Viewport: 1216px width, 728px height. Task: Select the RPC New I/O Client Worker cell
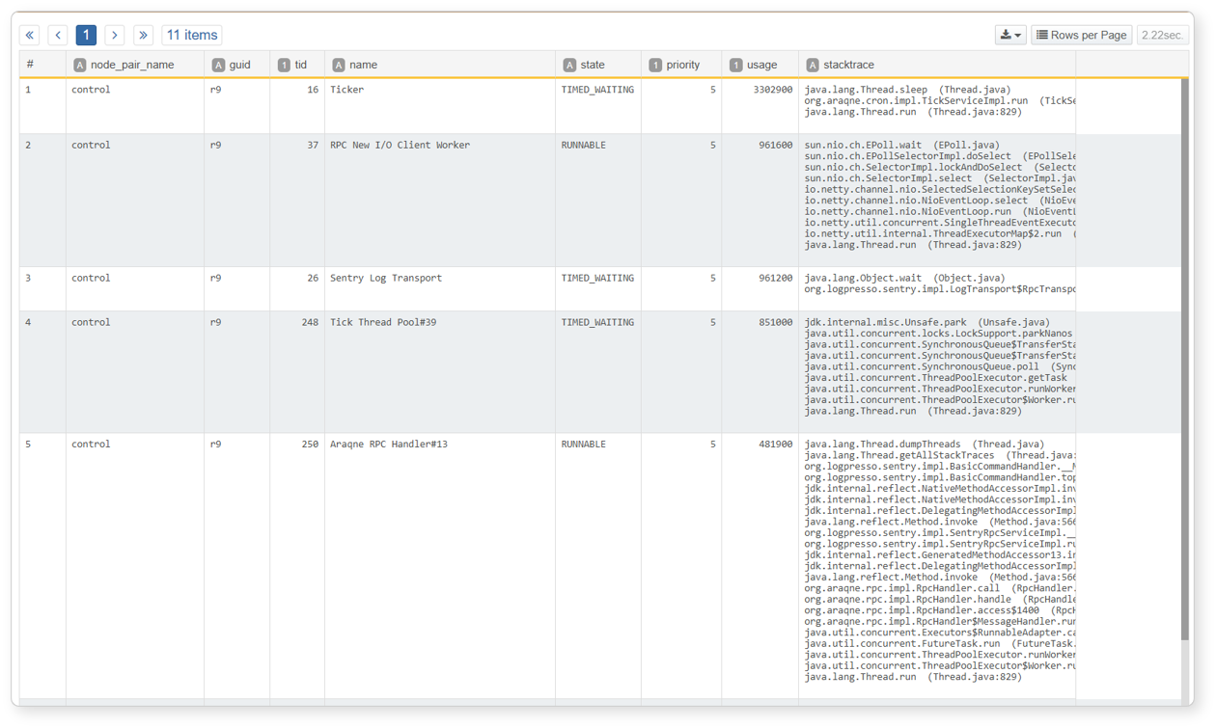tap(440, 200)
